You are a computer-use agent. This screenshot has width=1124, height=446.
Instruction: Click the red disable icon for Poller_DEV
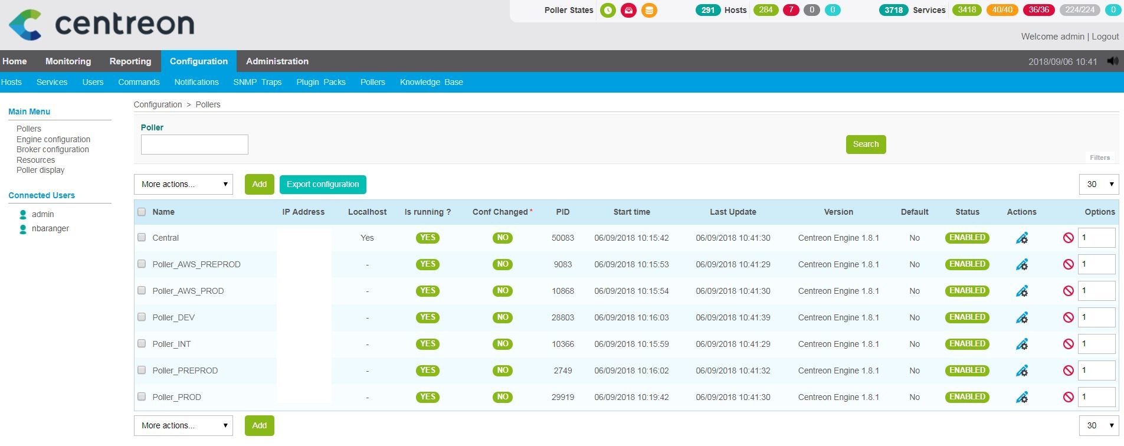1068,317
